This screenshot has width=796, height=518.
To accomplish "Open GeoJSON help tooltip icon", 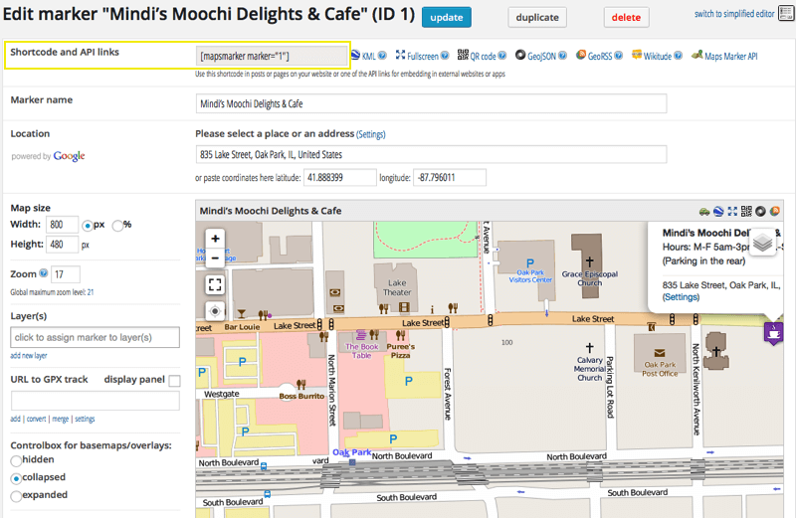I will [x=562, y=56].
